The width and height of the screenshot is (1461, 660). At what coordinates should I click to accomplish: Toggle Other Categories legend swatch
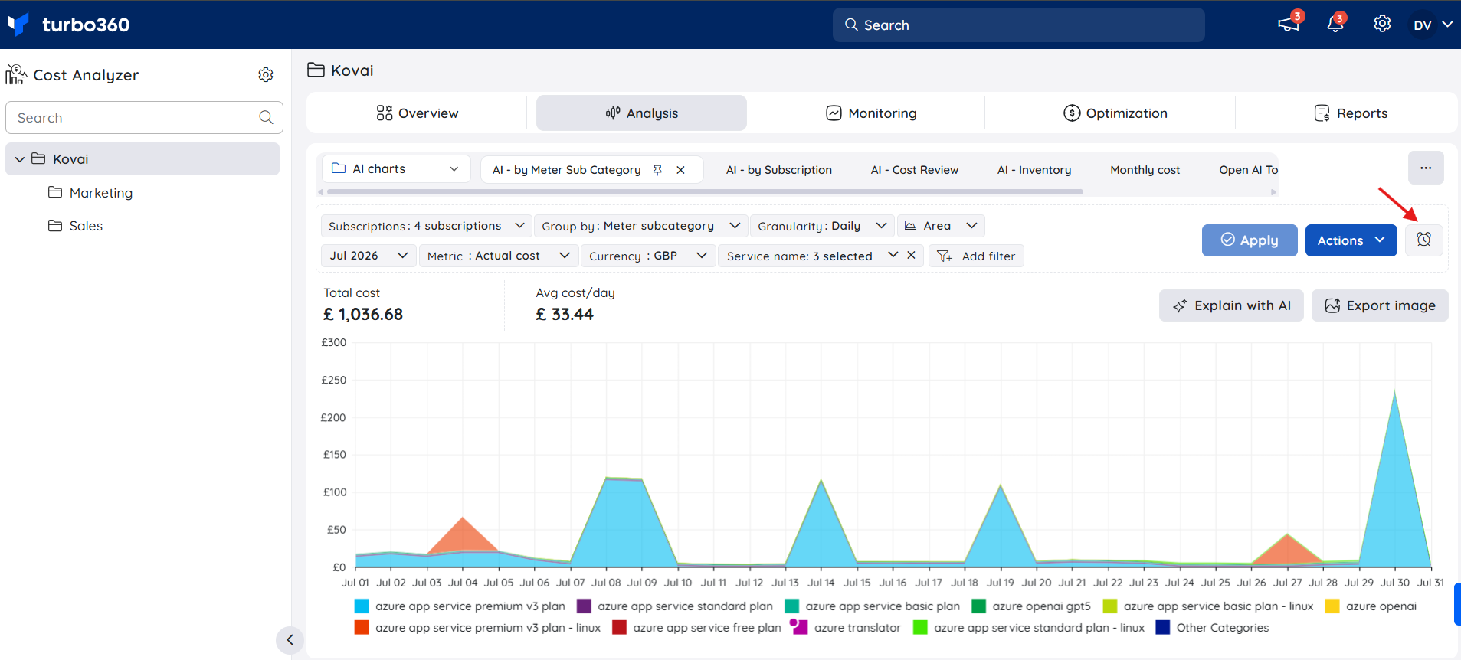1162,628
